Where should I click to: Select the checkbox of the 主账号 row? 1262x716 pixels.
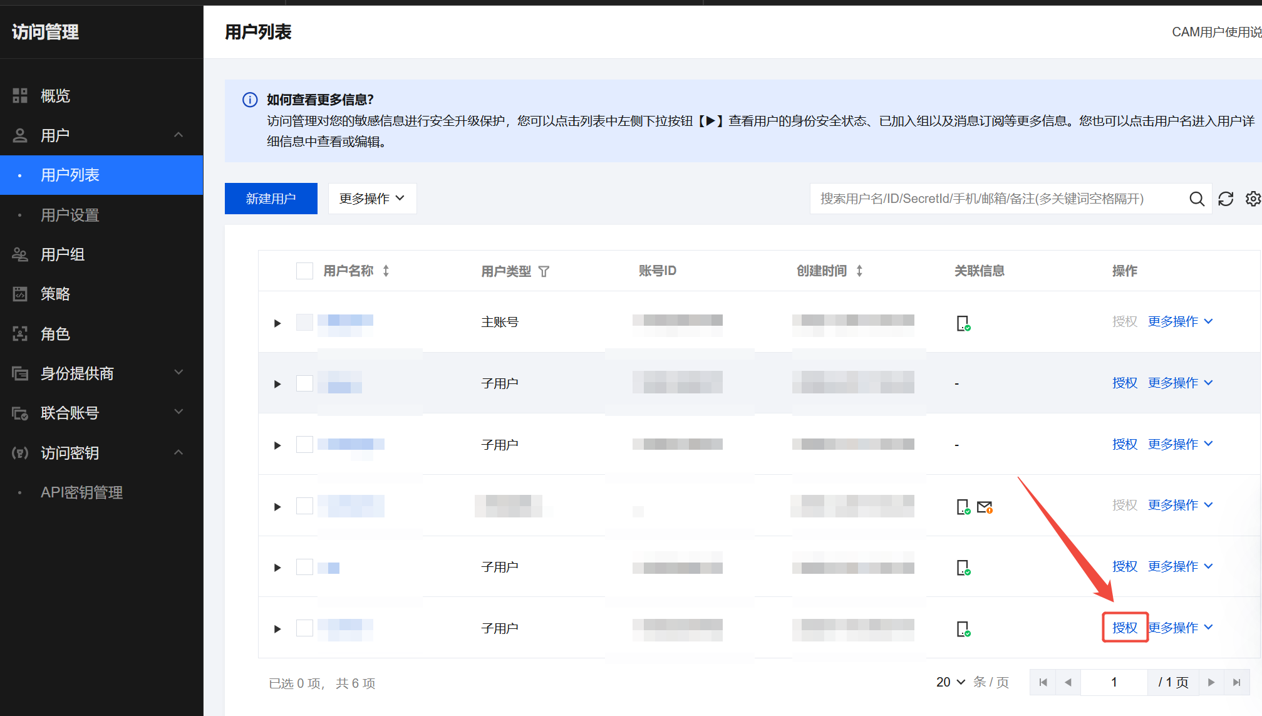[304, 323]
